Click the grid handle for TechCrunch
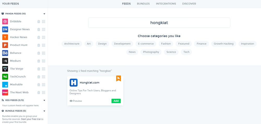This screenshot has height=124, width=261. pyautogui.click(x=44, y=77)
